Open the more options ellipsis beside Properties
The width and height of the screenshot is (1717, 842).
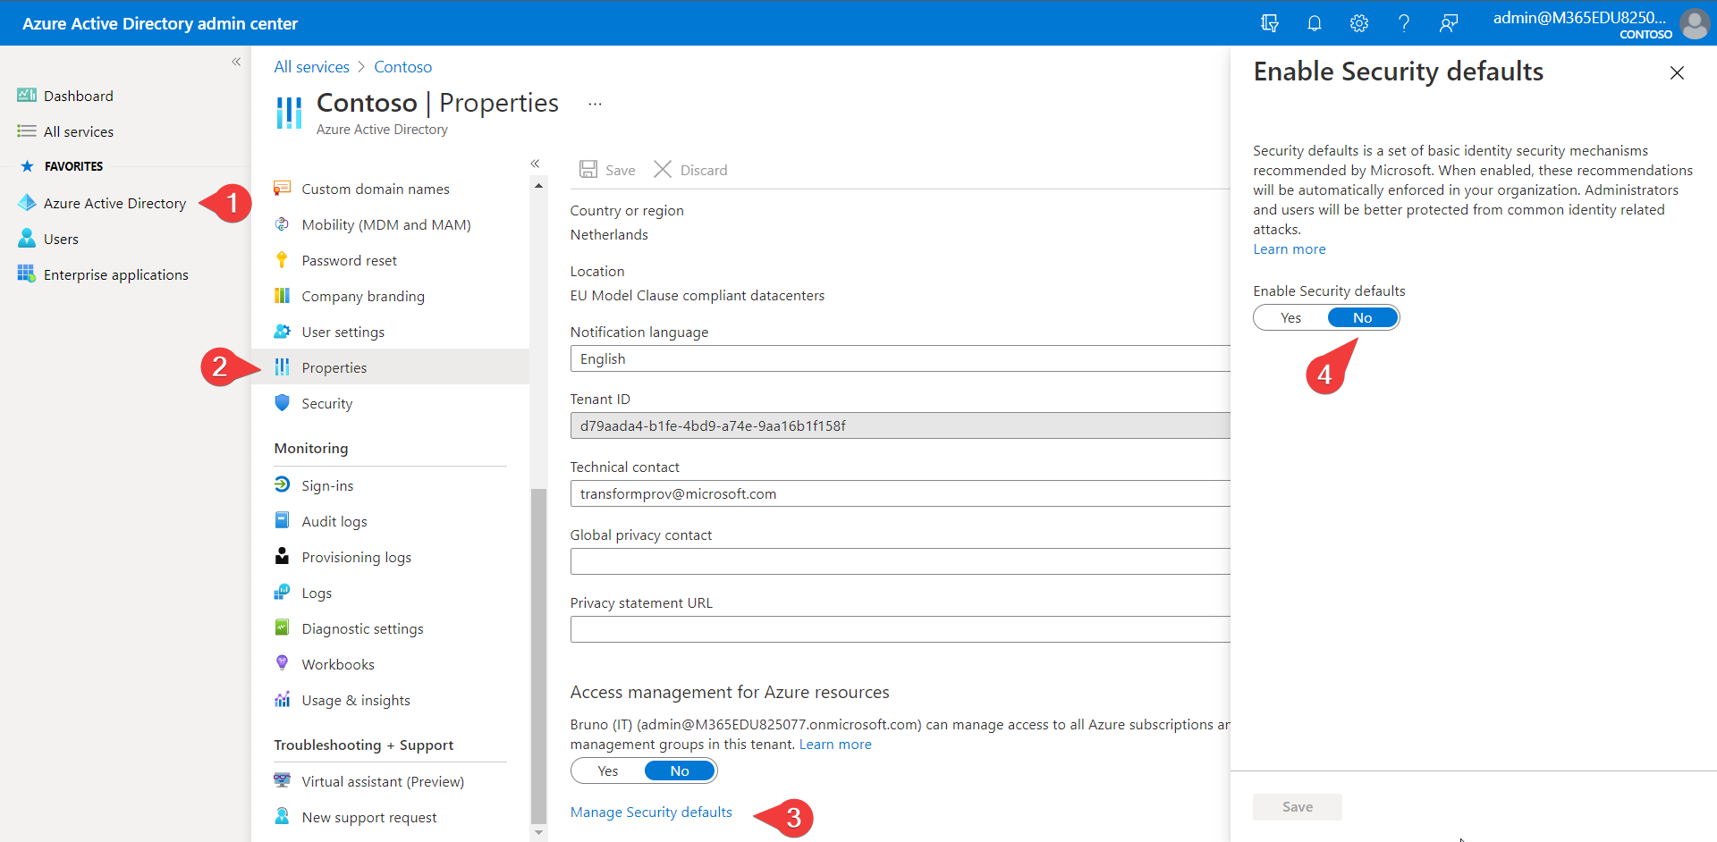pos(595,104)
